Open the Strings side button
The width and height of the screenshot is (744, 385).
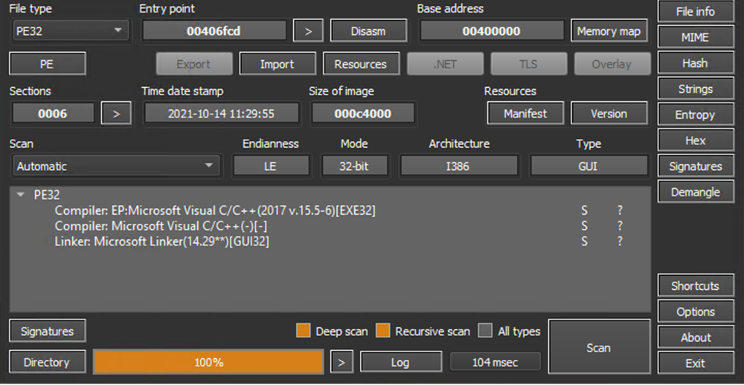click(696, 89)
